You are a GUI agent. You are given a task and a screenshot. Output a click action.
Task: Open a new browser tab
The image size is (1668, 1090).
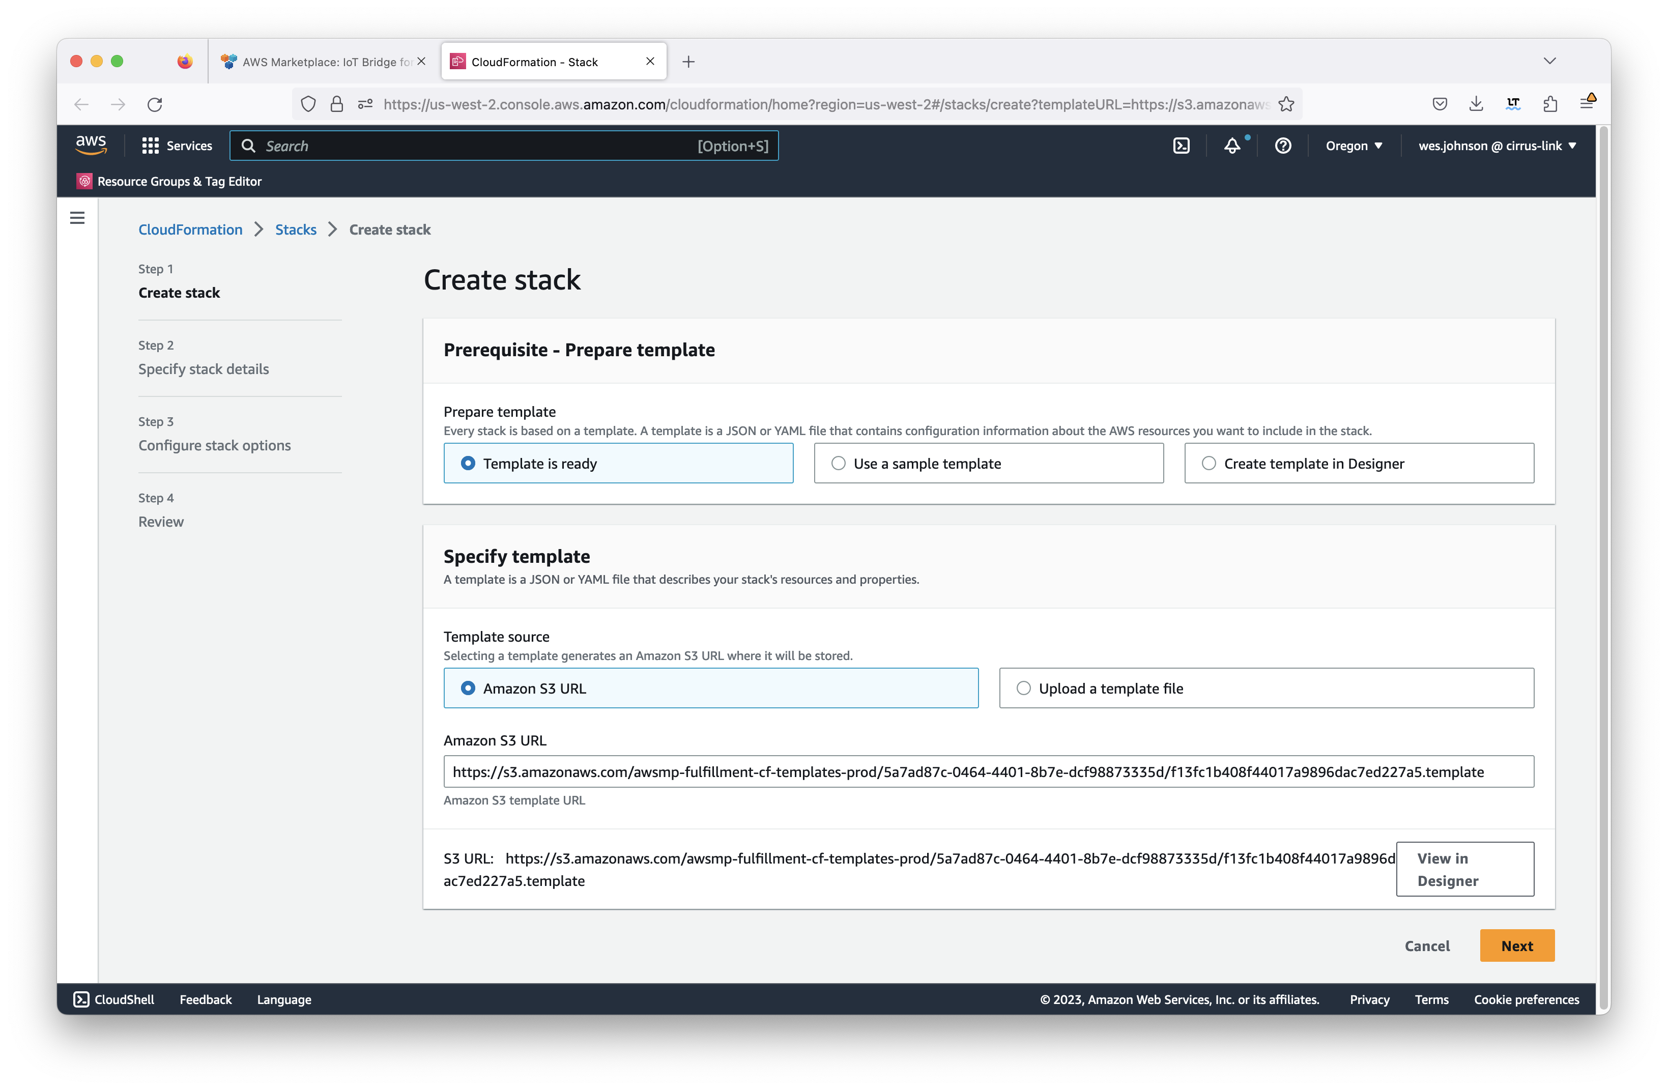(688, 62)
